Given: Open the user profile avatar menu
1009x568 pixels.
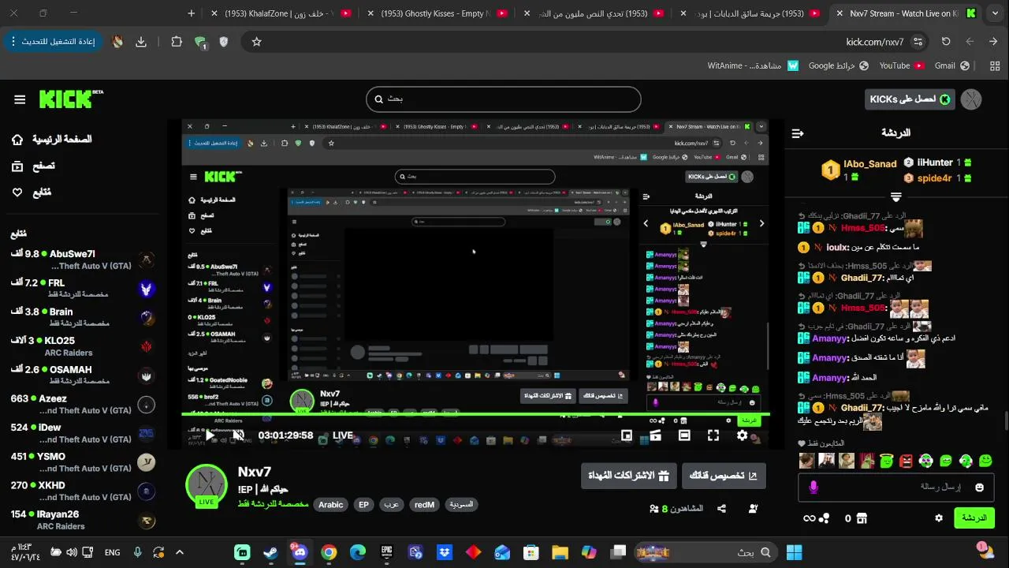Looking at the screenshot, I should [971, 99].
